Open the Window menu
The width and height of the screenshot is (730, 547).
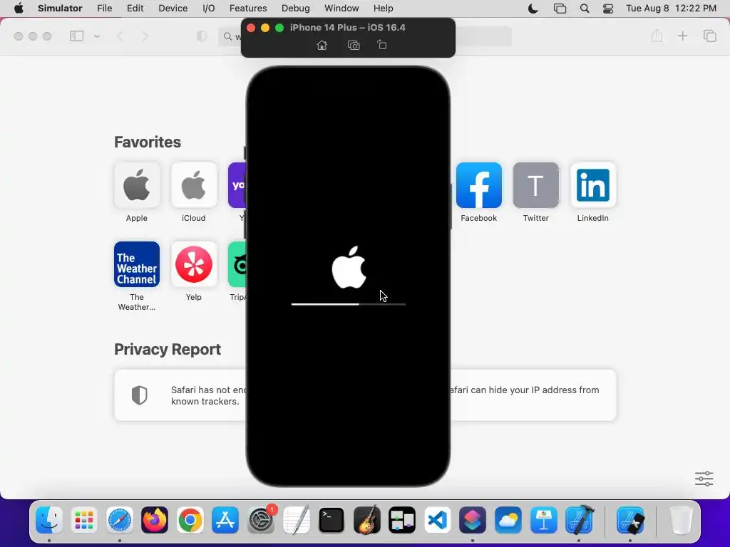pyautogui.click(x=341, y=9)
